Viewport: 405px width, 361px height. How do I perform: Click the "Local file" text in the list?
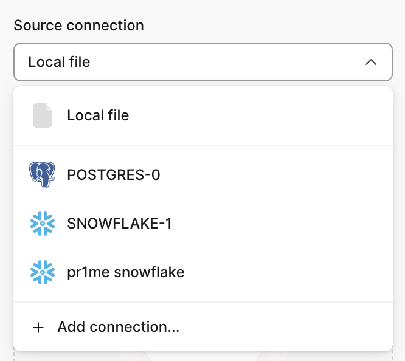tap(98, 115)
